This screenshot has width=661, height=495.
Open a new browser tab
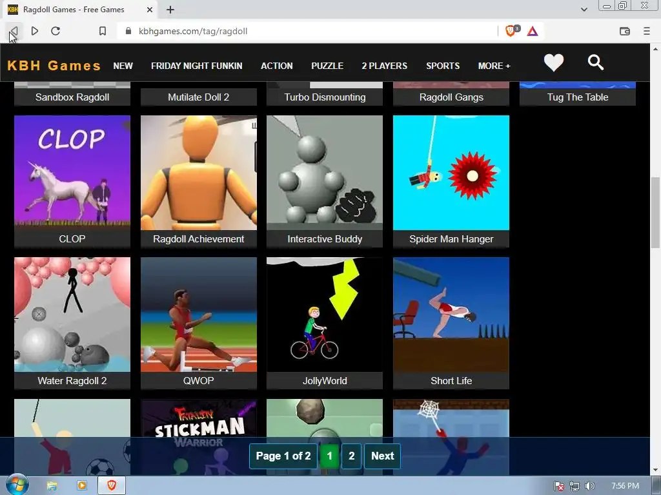click(x=170, y=9)
